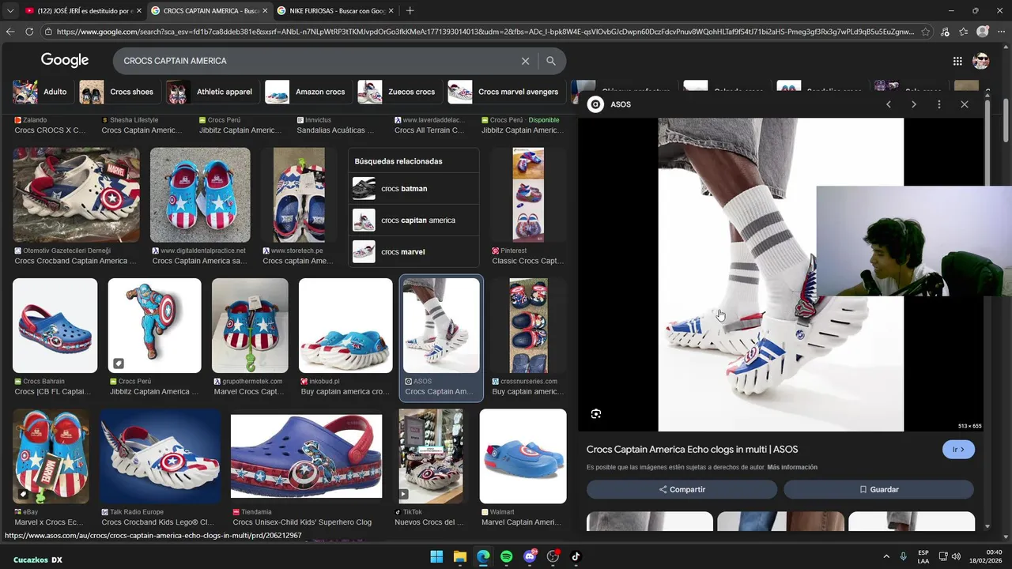Image resolution: width=1012 pixels, height=569 pixels.
Task: Reload the page
Action: [29, 32]
